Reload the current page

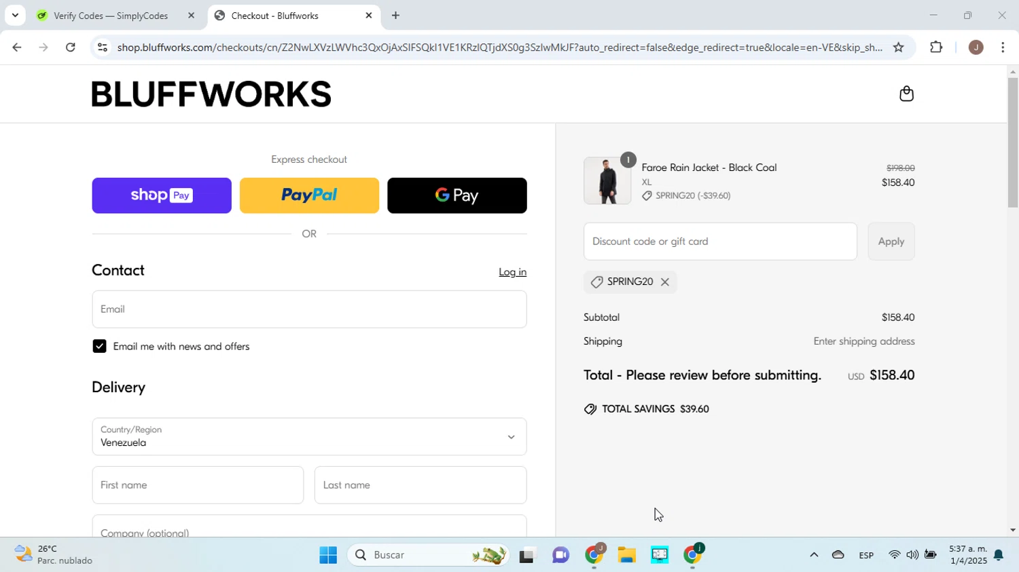pyautogui.click(x=71, y=47)
